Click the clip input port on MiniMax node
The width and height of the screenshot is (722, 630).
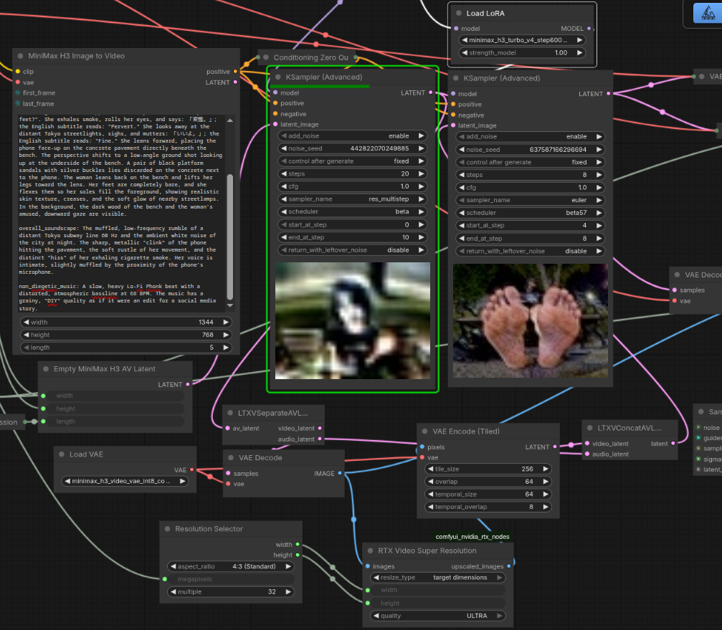(x=18, y=72)
